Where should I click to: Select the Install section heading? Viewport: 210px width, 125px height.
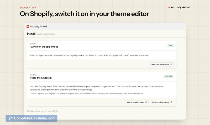[x=31, y=34]
